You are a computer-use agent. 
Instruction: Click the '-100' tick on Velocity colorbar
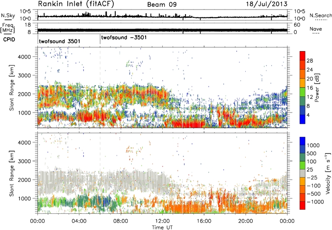coord(314,186)
